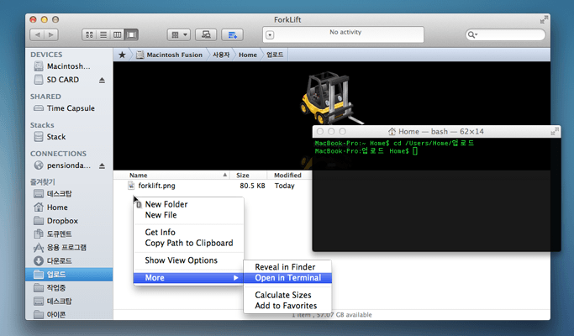Expand the activity panel dropdown arrow
Viewport: 574px width, 336px height.
[270, 35]
